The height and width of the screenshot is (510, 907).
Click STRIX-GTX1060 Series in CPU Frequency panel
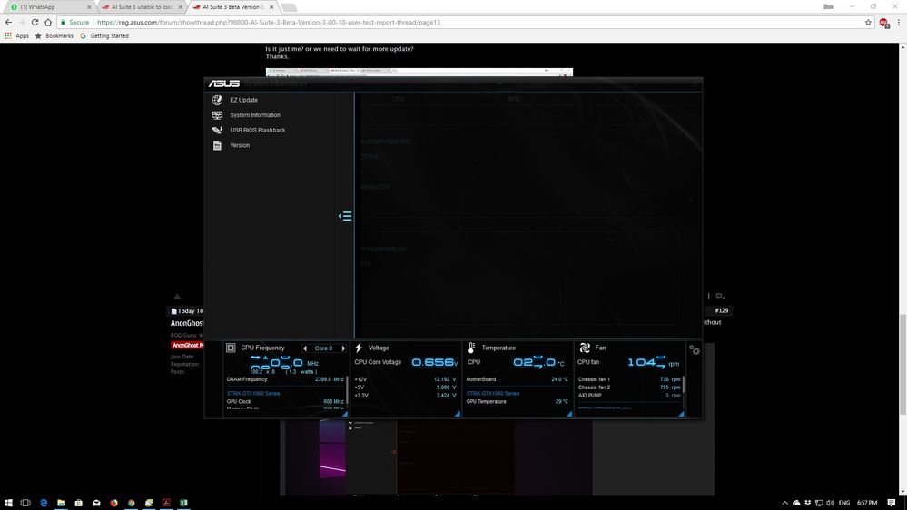[253, 393]
